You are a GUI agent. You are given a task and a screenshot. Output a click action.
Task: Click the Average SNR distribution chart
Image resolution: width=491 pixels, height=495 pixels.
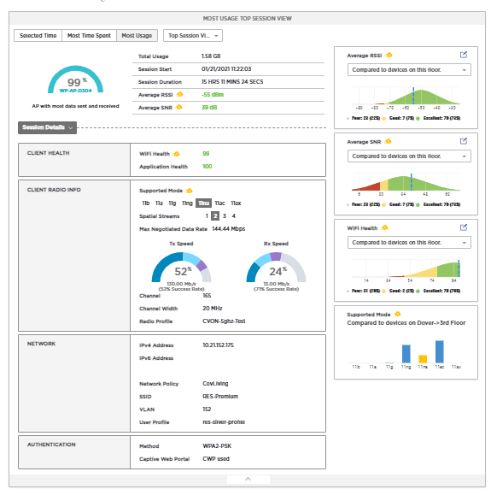click(406, 182)
